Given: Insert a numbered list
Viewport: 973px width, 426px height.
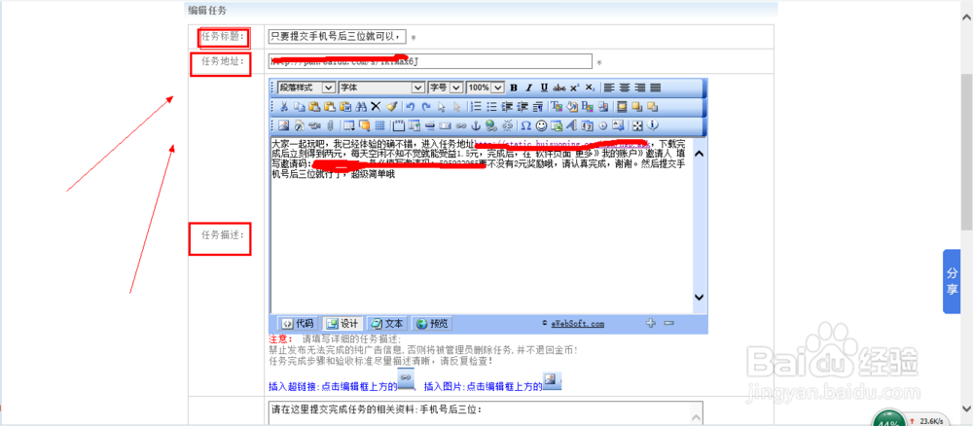Looking at the screenshot, I should click(476, 107).
